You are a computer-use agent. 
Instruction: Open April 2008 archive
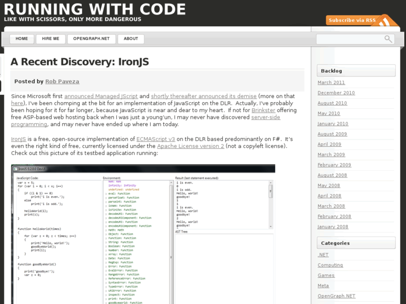coord(329,196)
